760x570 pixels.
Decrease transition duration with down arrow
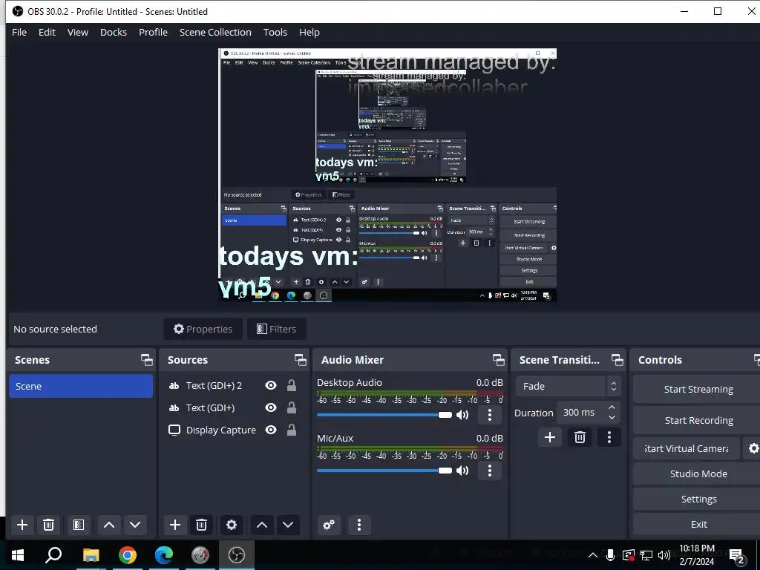coord(612,417)
